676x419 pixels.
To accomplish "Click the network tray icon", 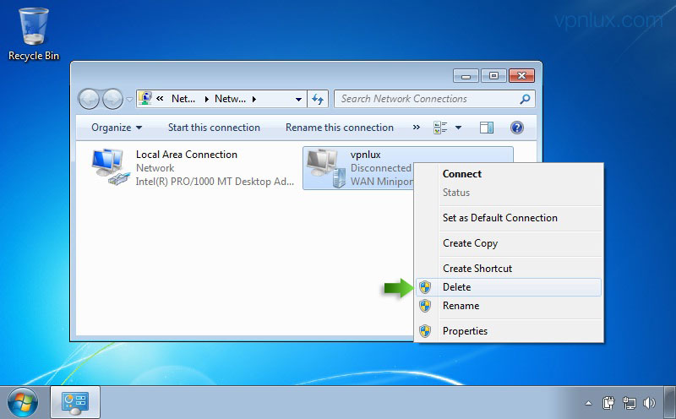I will pos(629,403).
